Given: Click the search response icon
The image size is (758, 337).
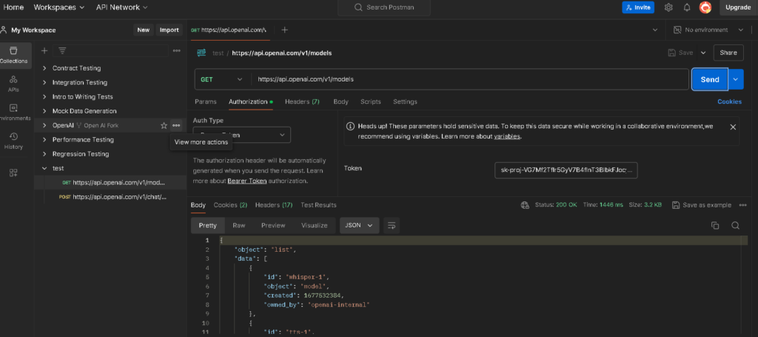Looking at the screenshot, I should (735, 225).
